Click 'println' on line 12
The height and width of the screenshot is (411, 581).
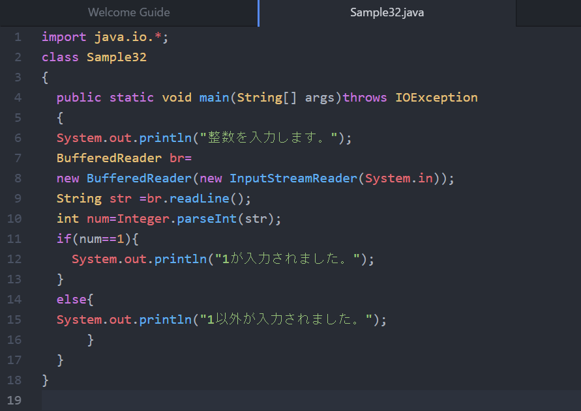(x=181, y=259)
